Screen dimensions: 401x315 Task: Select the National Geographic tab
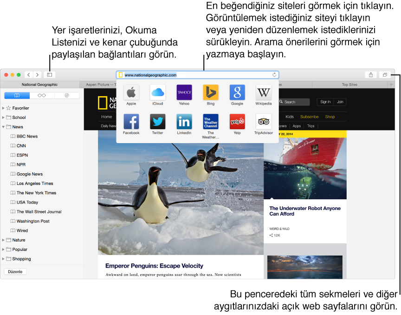point(40,85)
